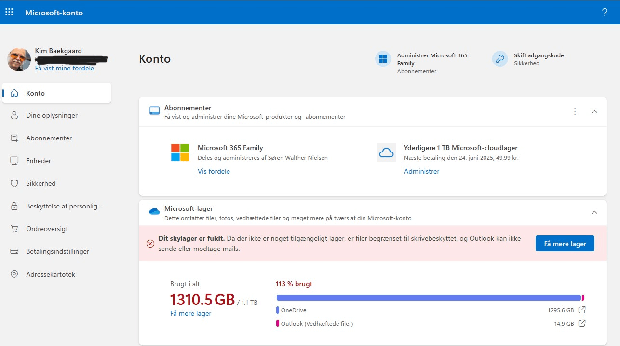Open three-dot menu of Abonnementer card
The width and height of the screenshot is (620, 346).
[x=575, y=111]
